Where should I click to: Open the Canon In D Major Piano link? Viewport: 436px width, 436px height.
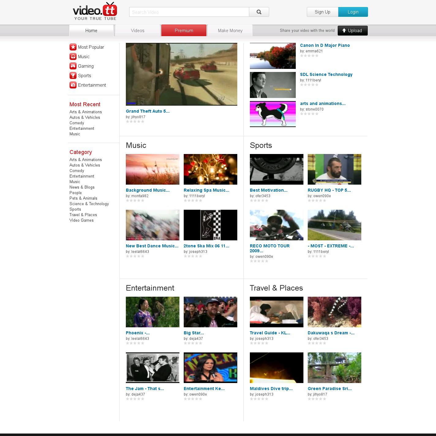click(x=325, y=45)
